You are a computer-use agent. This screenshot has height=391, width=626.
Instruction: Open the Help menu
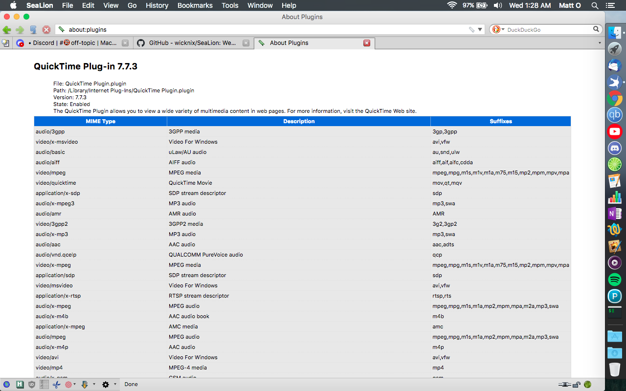pos(289,5)
